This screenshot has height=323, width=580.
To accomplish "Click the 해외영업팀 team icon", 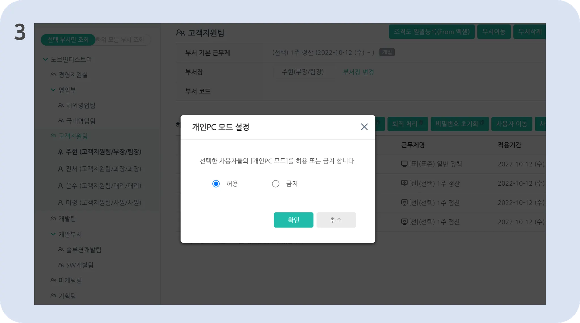I will tap(61, 105).
